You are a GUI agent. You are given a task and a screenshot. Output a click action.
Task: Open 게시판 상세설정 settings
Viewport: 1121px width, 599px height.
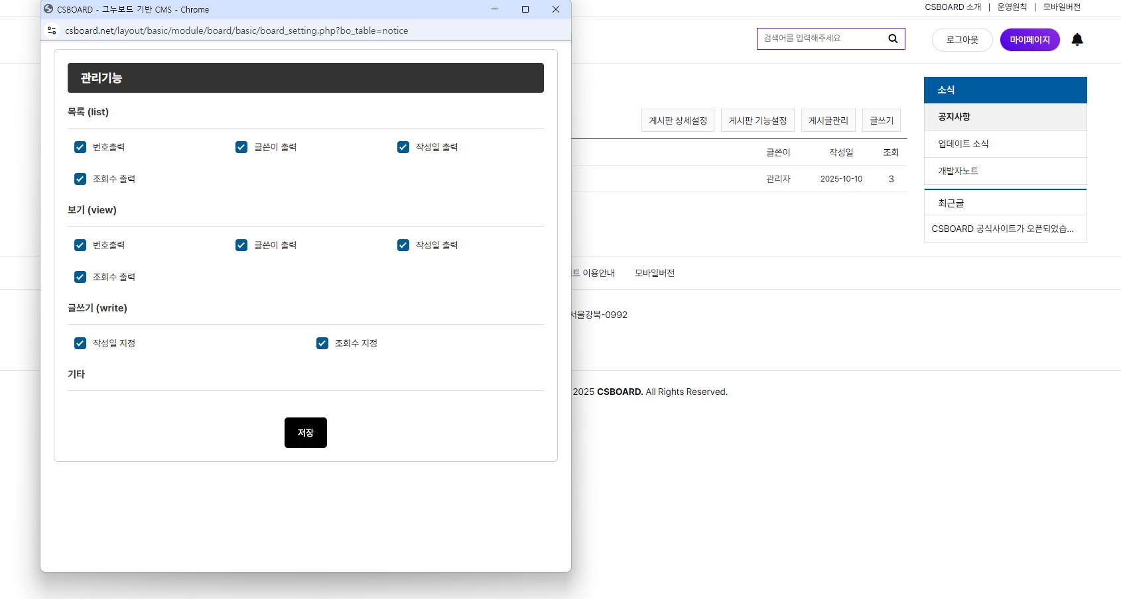(x=677, y=121)
